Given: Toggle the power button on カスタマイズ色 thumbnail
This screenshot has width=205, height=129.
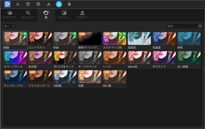Looking at the screenshot, I should (124, 34).
